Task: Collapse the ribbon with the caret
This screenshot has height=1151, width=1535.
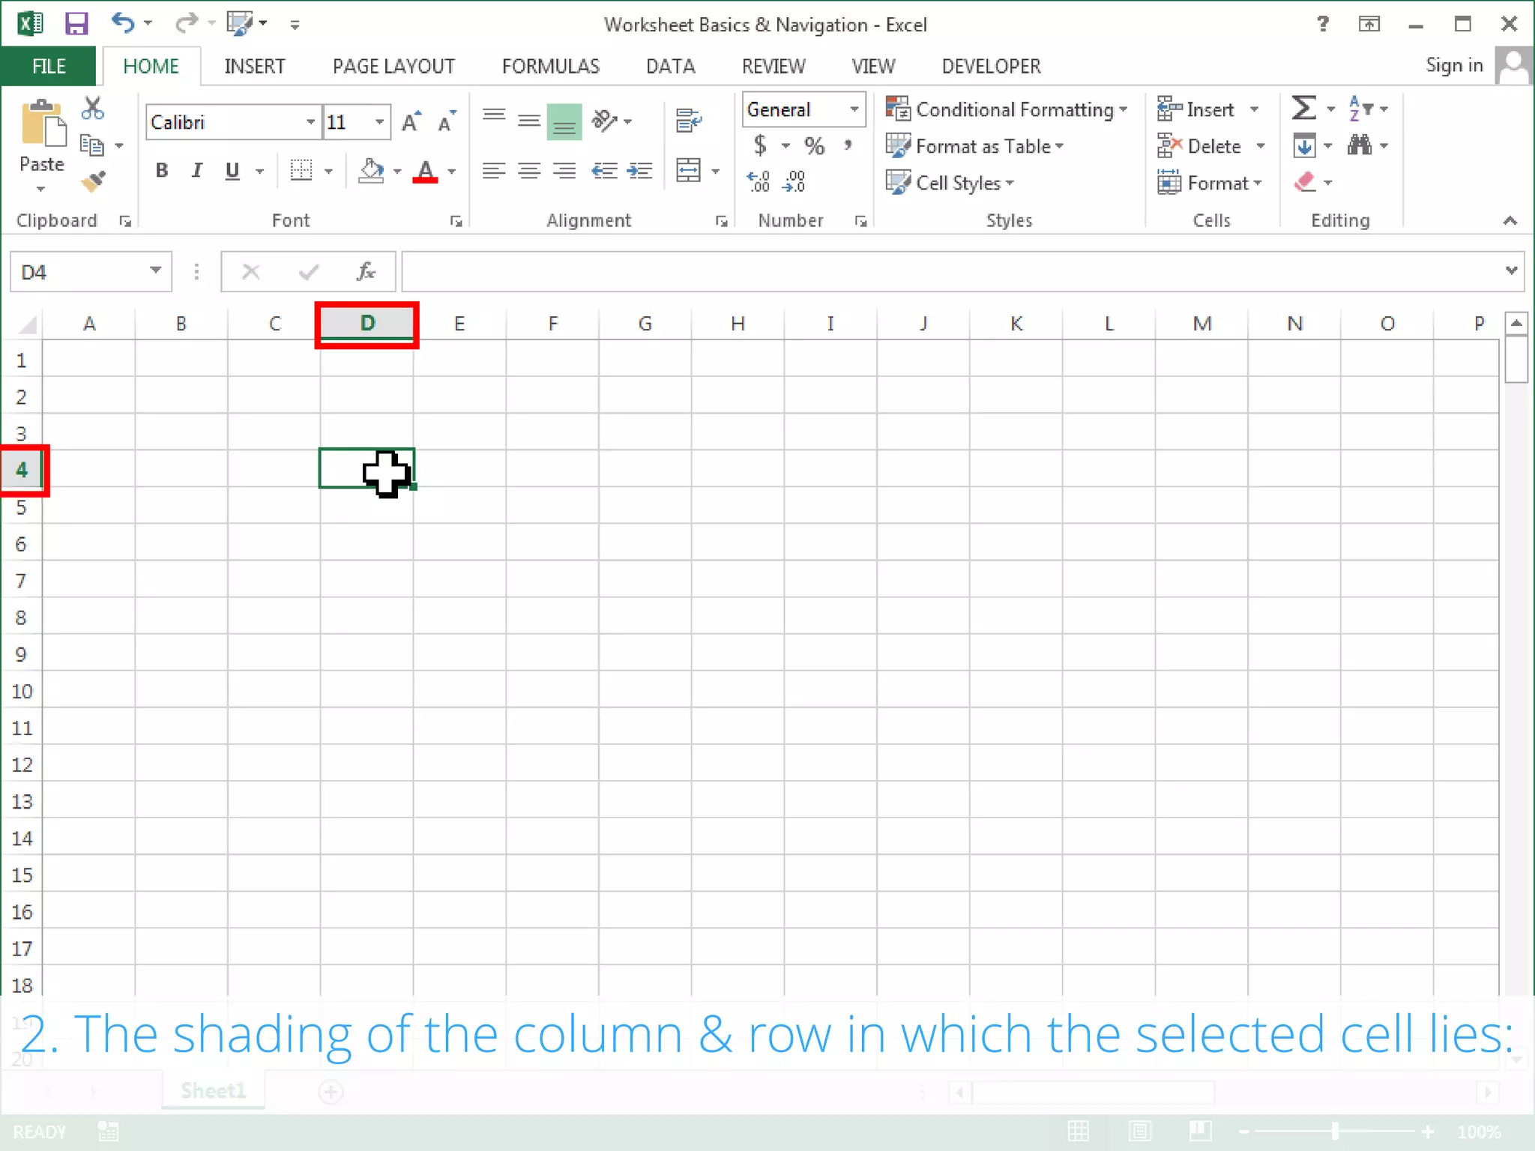Action: pos(1510,220)
